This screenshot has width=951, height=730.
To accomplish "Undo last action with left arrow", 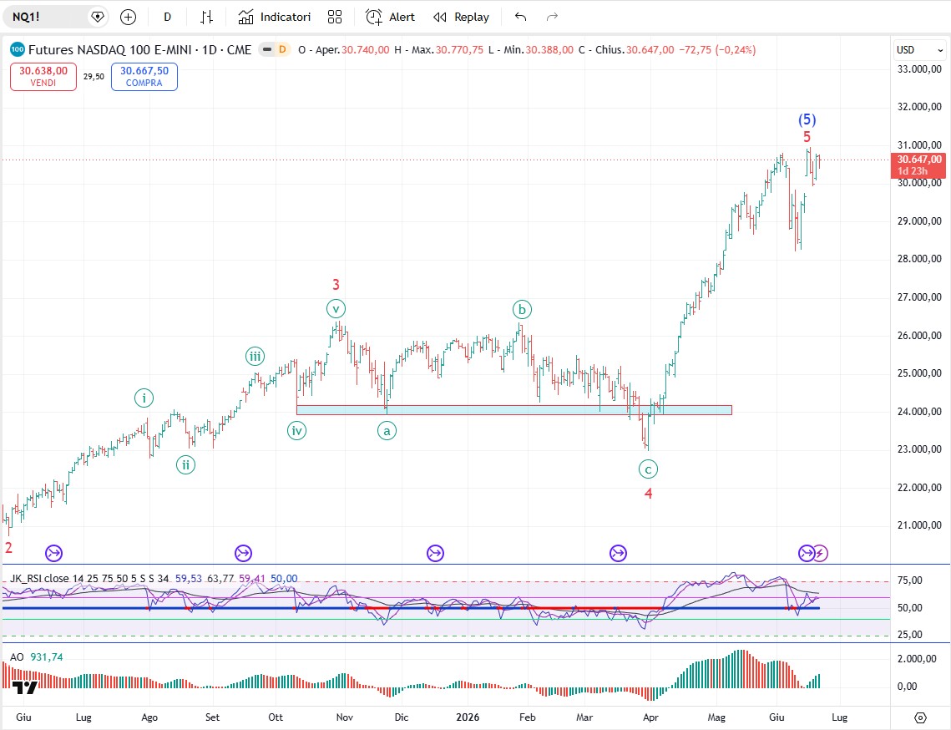I will pyautogui.click(x=520, y=17).
